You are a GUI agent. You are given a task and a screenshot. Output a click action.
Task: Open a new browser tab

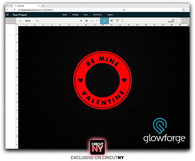click(x=43, y=6)
